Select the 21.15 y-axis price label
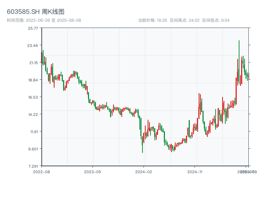The width and height of the screenshot is (276, 207). tap(33, 63)
